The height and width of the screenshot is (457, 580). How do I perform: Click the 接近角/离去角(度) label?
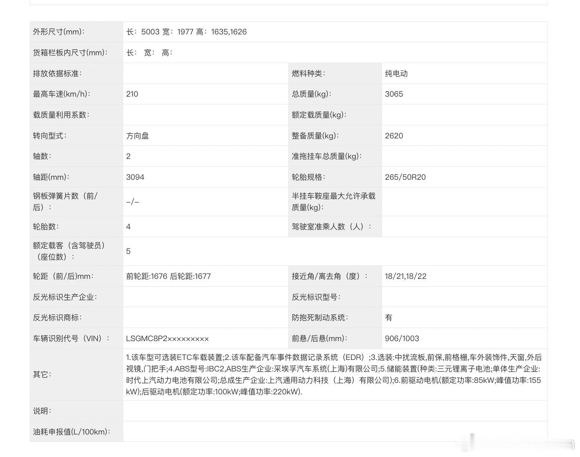[x=330, y=276]
